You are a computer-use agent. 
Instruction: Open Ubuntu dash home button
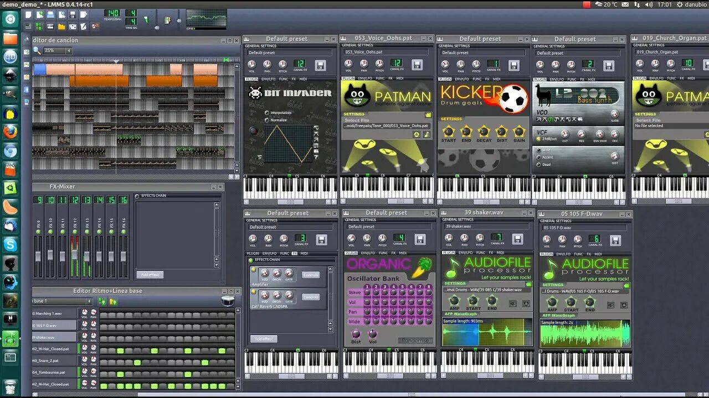point(10,19)
